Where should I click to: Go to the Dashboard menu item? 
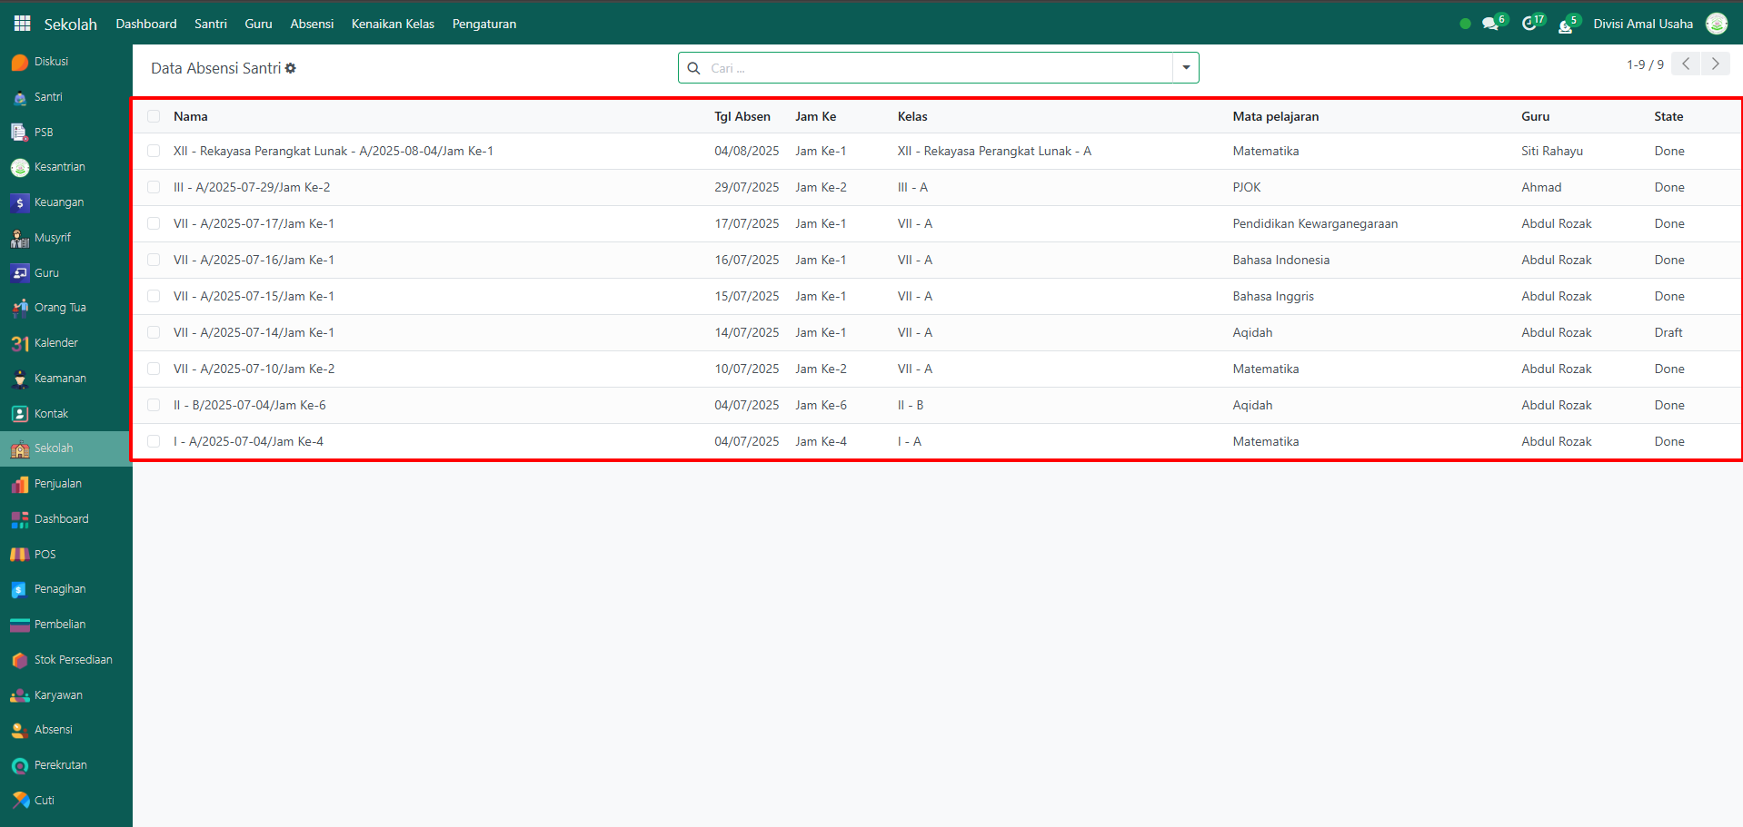tap(146, 25)
